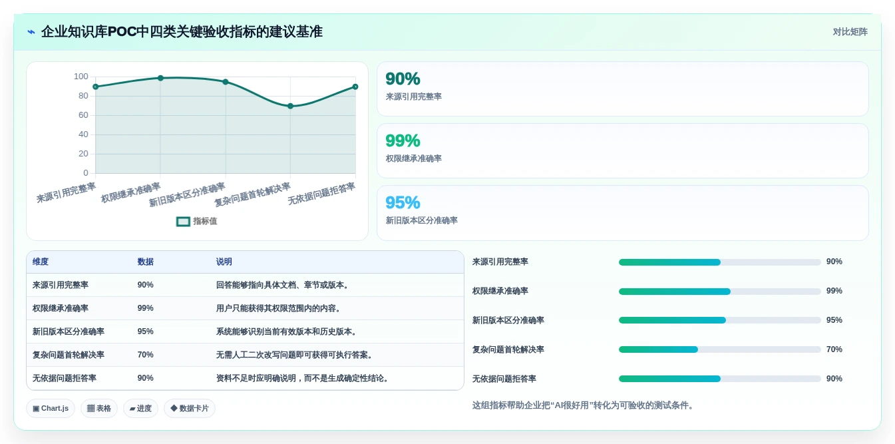Click the 进度 tag chip

(x=140, y=409)
